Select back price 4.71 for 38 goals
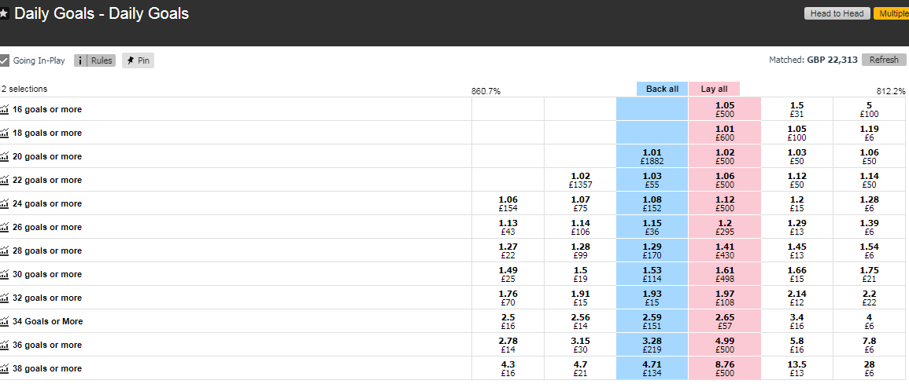 (x=652, y=368)
